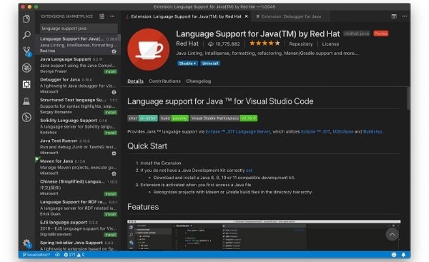Click the Features screenshot preview image
This screenshot has width=429, height=262.
(x=264, y=235)
